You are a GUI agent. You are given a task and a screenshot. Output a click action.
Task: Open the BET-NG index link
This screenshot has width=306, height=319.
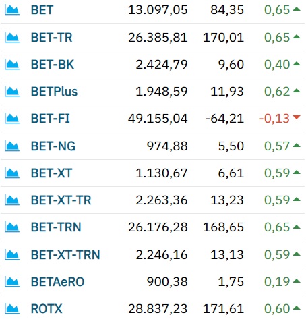click(x=53, y=146)
